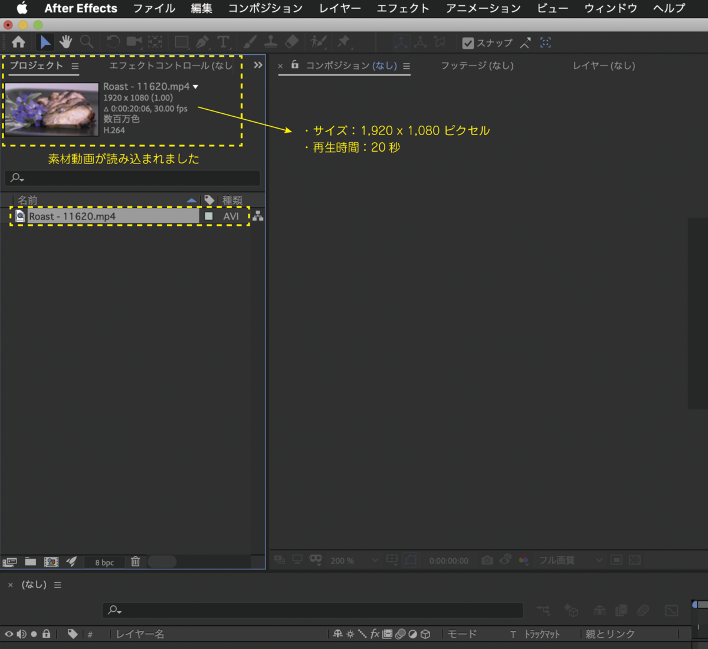Click label color square of Roast file
Screen dimensions: 708x649
[x=208, y=217]
